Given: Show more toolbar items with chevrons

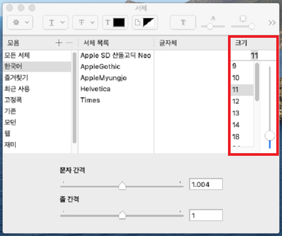Looking at the screenshot, I should click(272, 23).
